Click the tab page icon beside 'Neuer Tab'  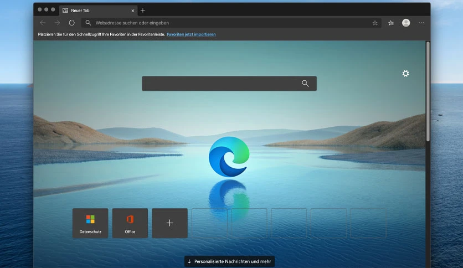coord(65,11)
